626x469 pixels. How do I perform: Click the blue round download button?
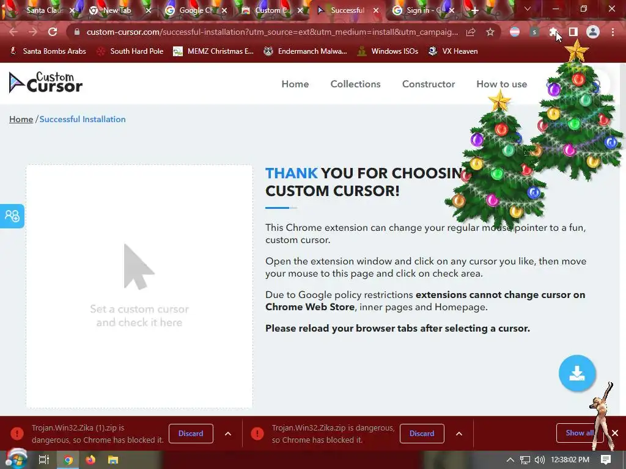pyautogui.click(x=577, y=373)
